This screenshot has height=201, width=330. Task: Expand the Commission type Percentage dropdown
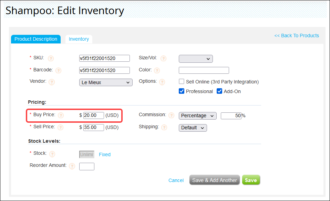pyautogui.click(x=198, y=116)
